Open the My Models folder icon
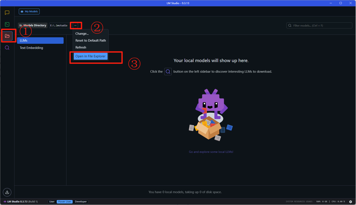356x205 pixels. (7, 36)
